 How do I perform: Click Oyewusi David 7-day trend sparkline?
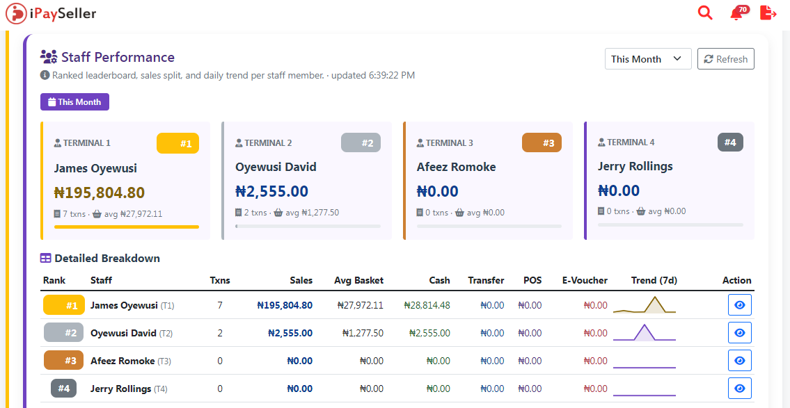point(645,332)
